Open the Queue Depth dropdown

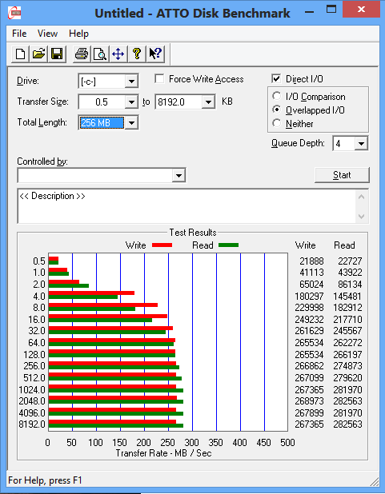[x=361, y=144]
